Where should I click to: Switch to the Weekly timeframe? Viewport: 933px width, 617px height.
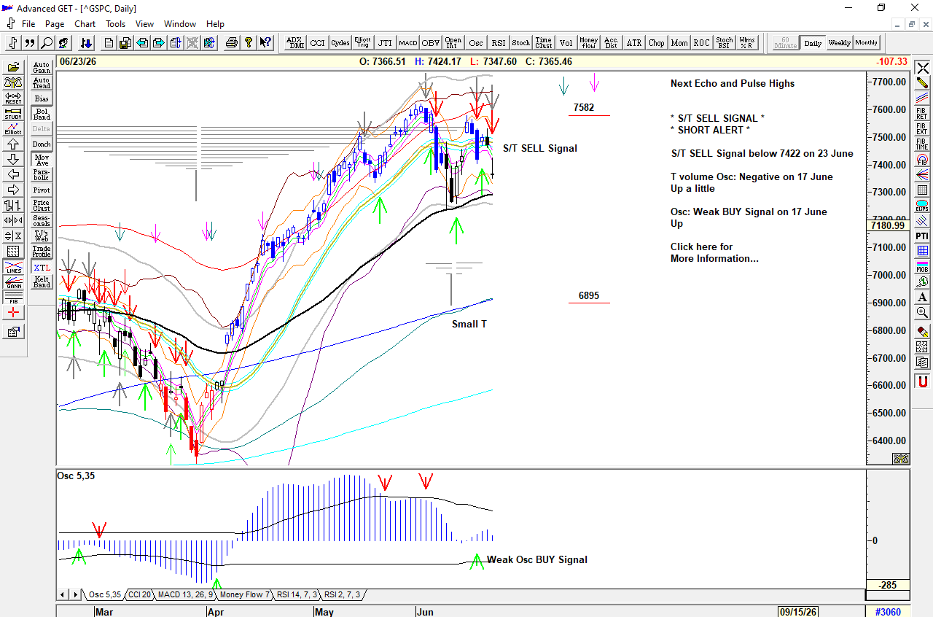(839, 43)
